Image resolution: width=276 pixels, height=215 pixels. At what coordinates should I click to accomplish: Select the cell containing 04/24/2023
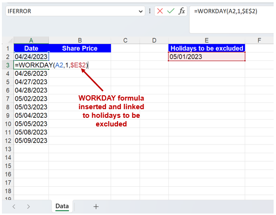point(31,57)
